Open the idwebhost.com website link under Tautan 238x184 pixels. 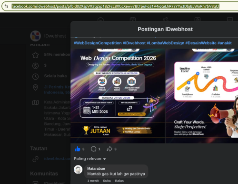[57, 159]
